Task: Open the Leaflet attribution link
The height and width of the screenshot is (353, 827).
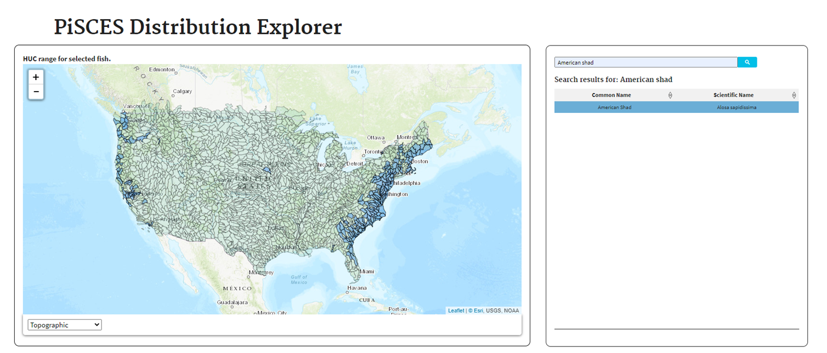Action: click(x=456, y=311)
